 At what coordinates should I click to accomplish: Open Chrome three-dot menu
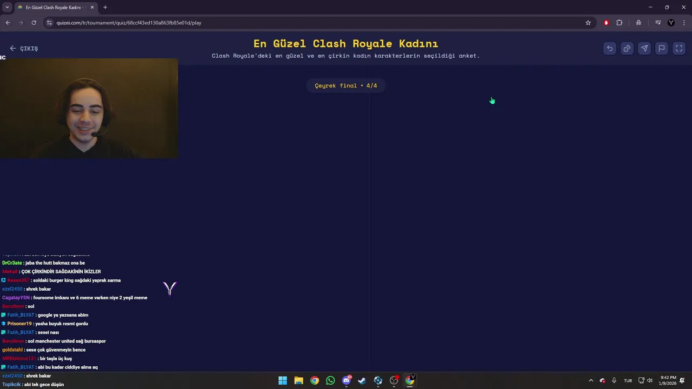click(x=684, y=23)
